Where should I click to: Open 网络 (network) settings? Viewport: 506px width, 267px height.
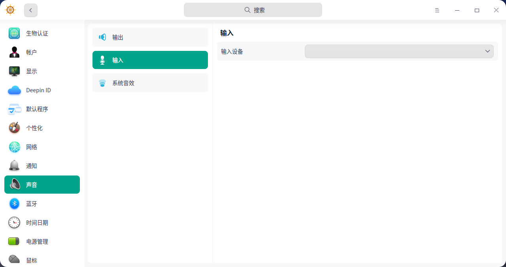pyautogui.click(x=31, y=147)
